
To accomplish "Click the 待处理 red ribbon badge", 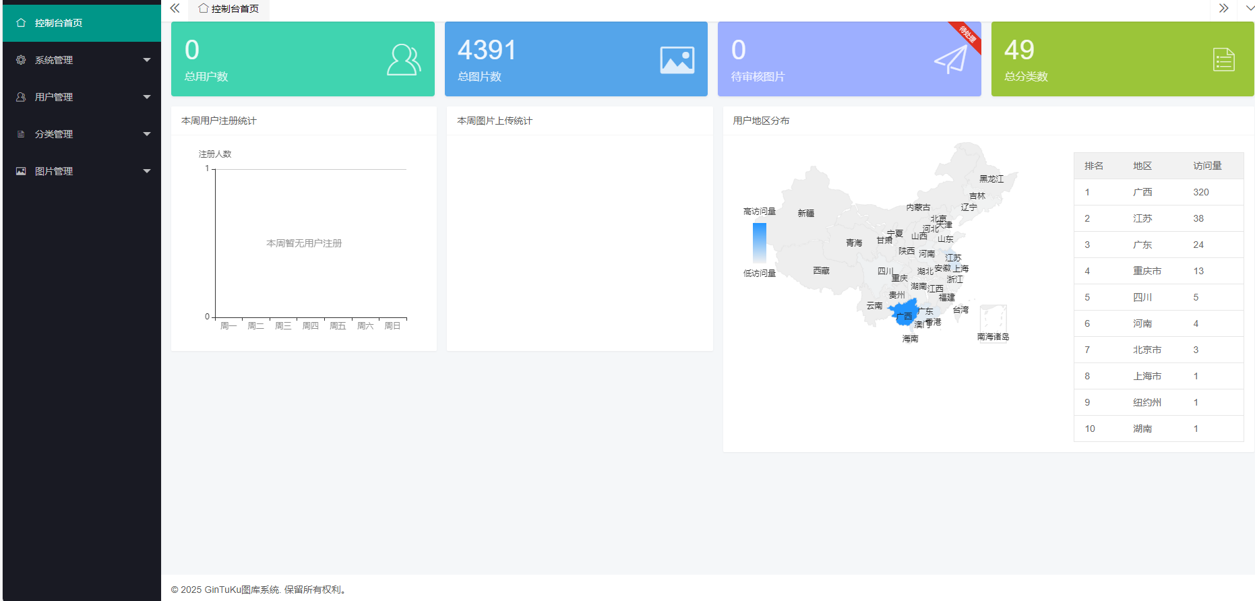I will [967, 35].
